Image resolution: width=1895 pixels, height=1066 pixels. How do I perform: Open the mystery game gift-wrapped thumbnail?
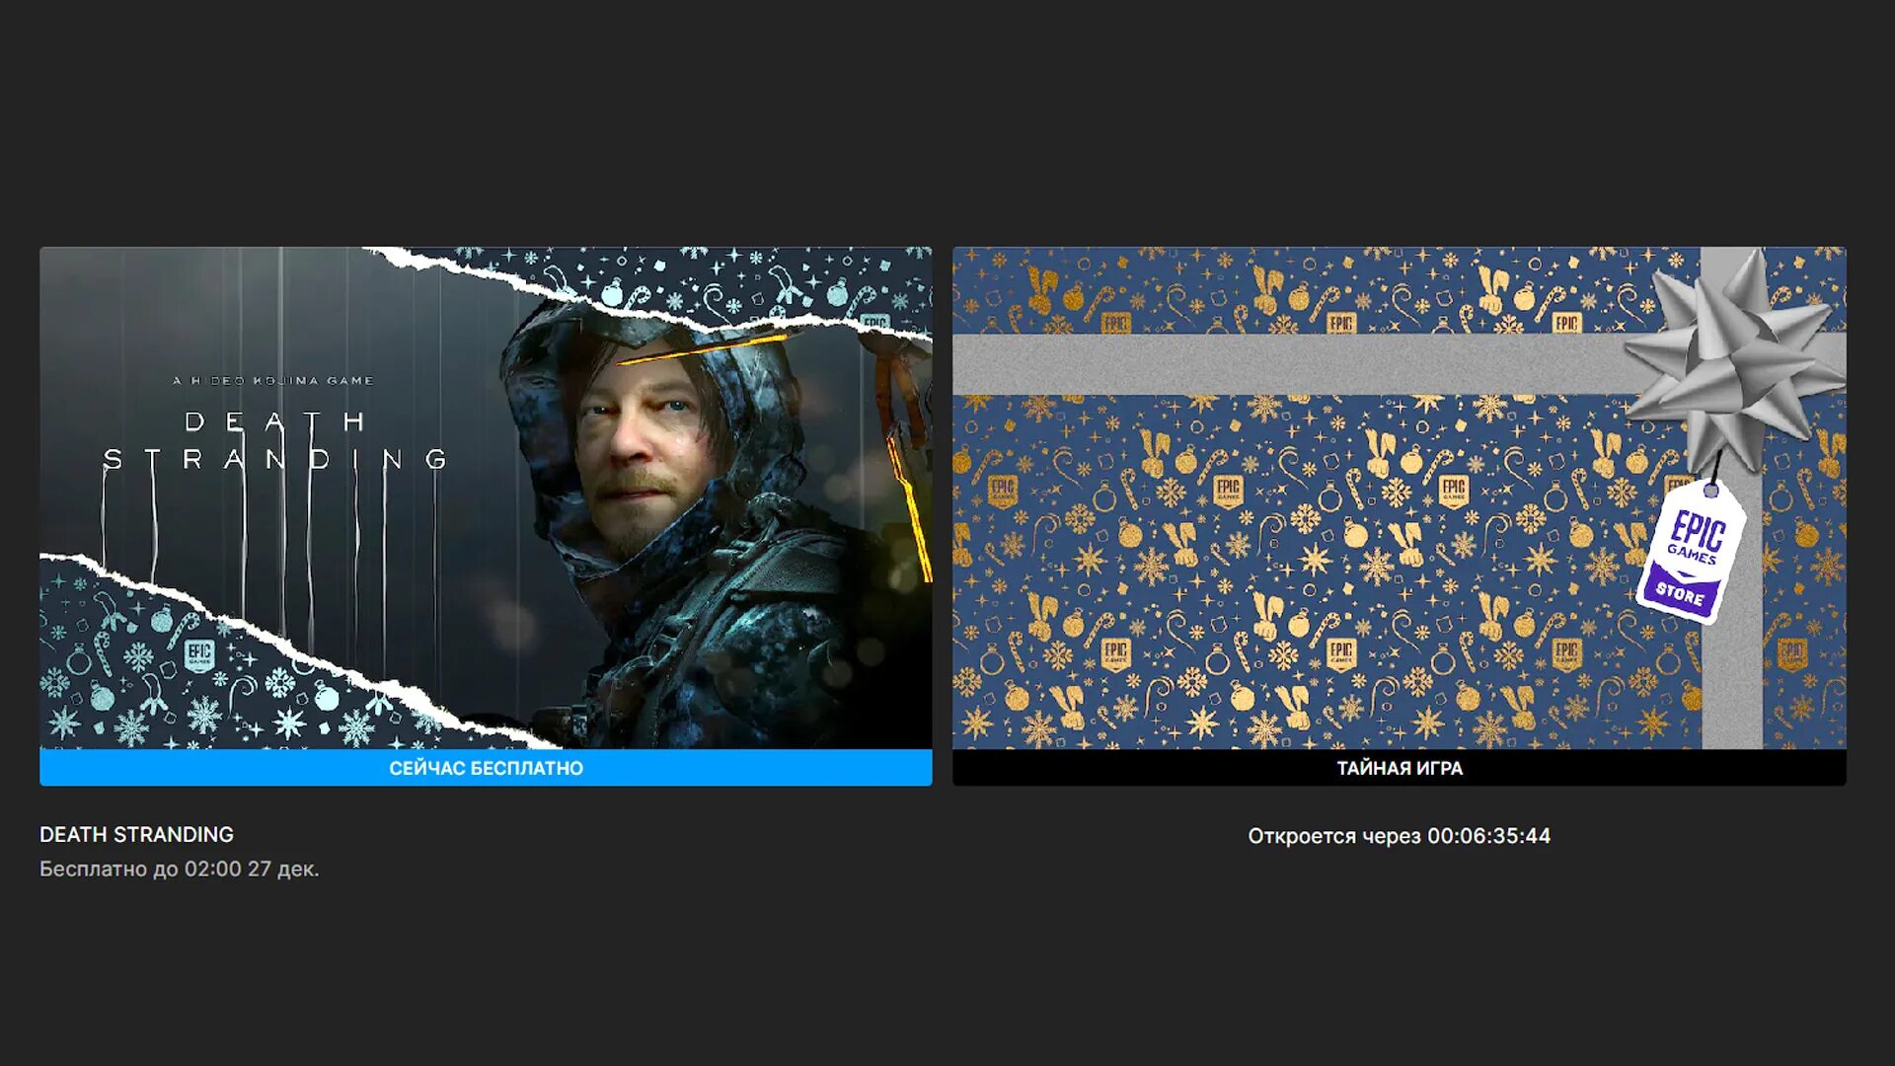(x=1399, y=497)
